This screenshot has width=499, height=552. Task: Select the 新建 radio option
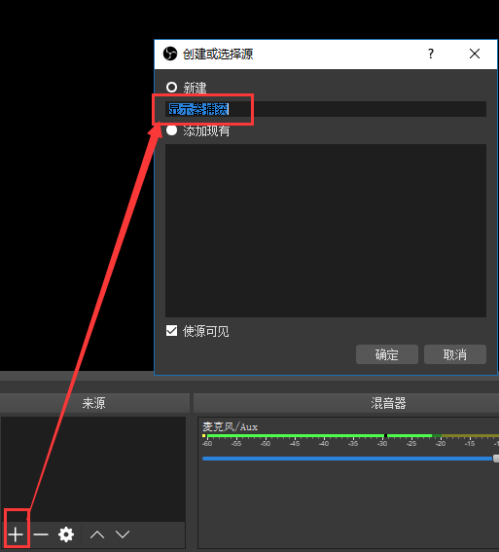[171, 87]
